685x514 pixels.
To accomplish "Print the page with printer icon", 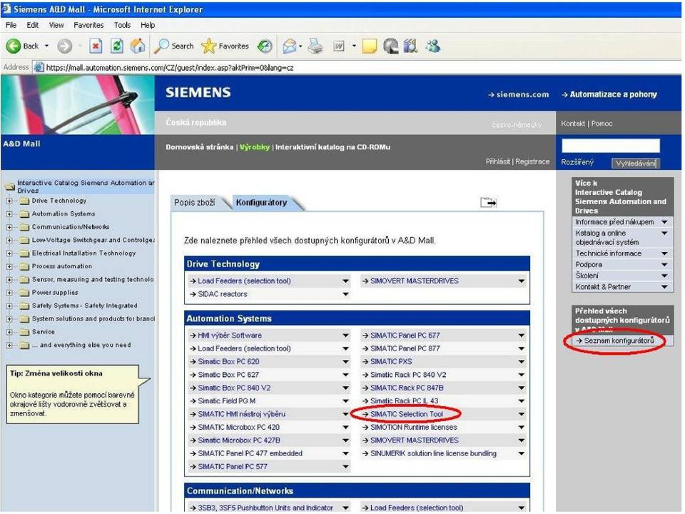I will pos(315,46).
